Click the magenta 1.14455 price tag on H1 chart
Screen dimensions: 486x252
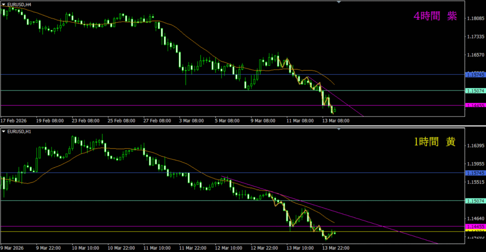(475, 227)
